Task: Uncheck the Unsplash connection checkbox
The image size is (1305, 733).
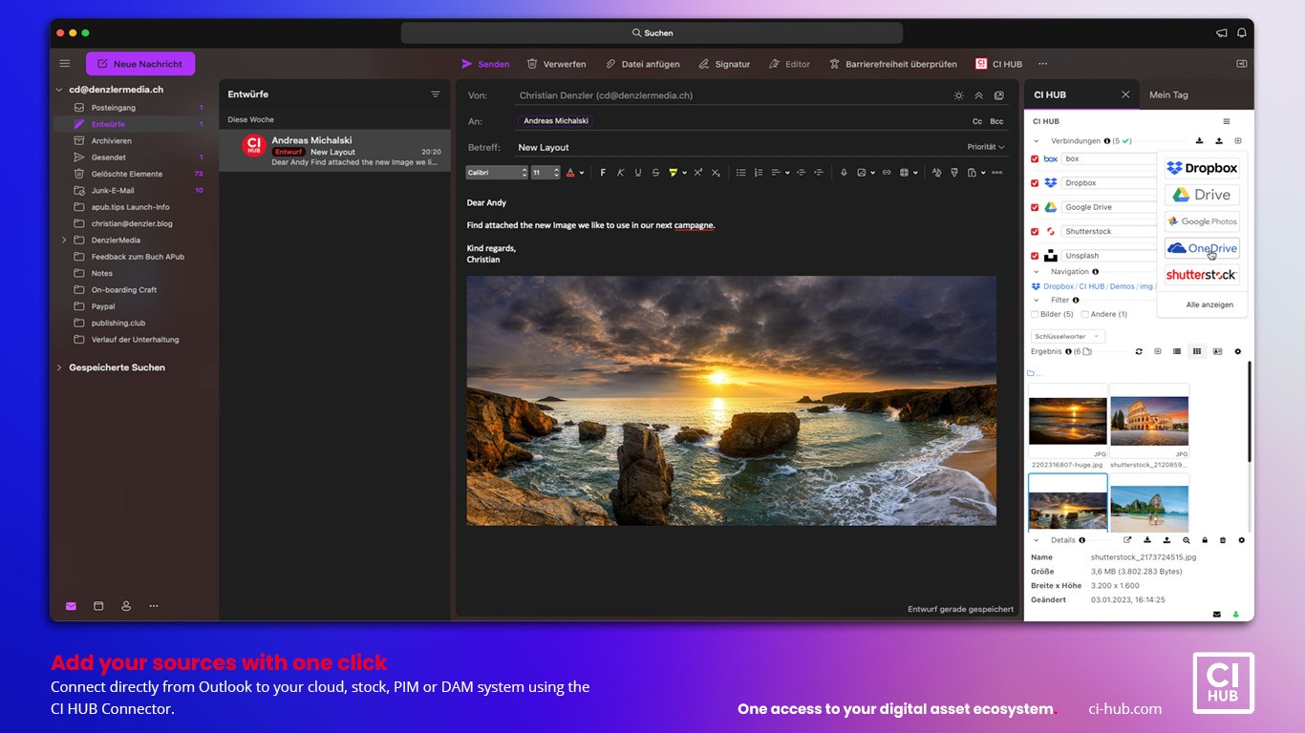Action: pos(1035,256)
